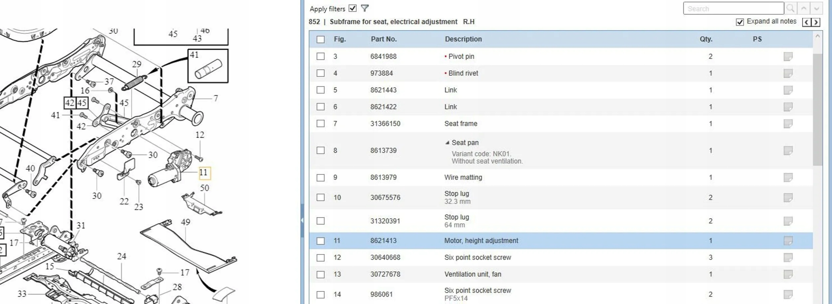Open note icon for Wire matting row
The image size is (832, 304).
788,178
